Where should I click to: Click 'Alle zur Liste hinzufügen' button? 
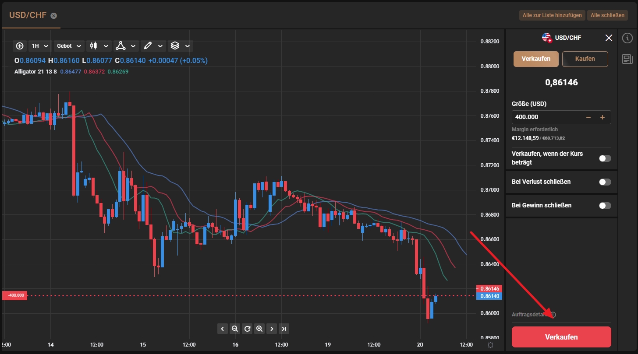[x=552, y=15]
